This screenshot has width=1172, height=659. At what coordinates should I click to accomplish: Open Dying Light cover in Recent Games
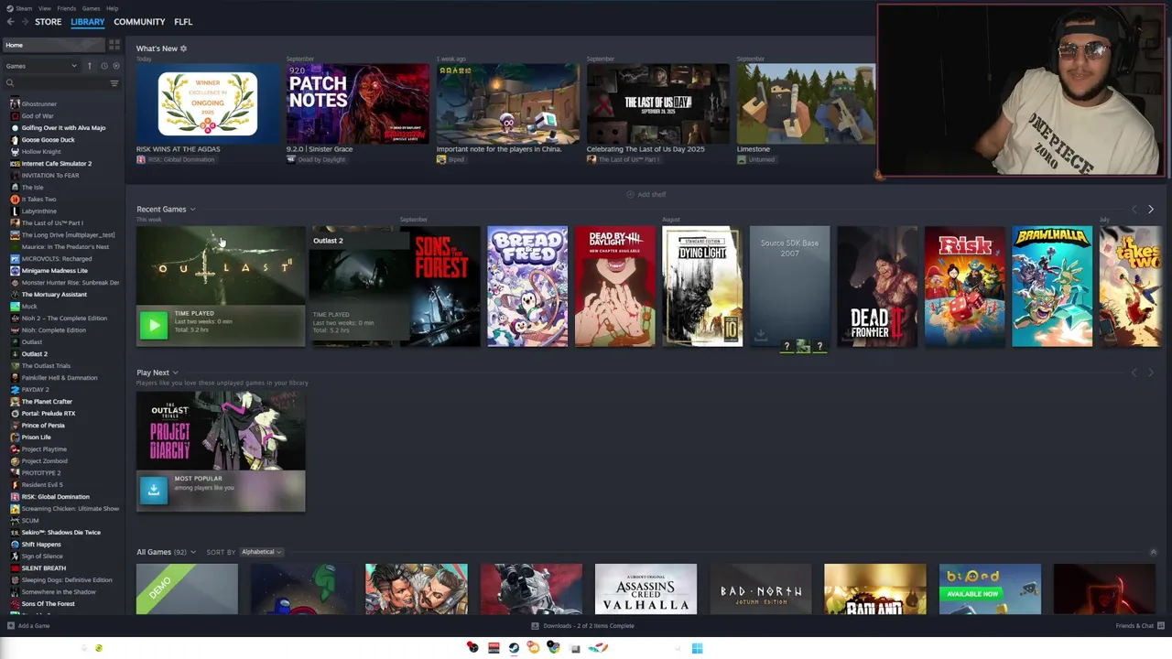click(702, 286)
